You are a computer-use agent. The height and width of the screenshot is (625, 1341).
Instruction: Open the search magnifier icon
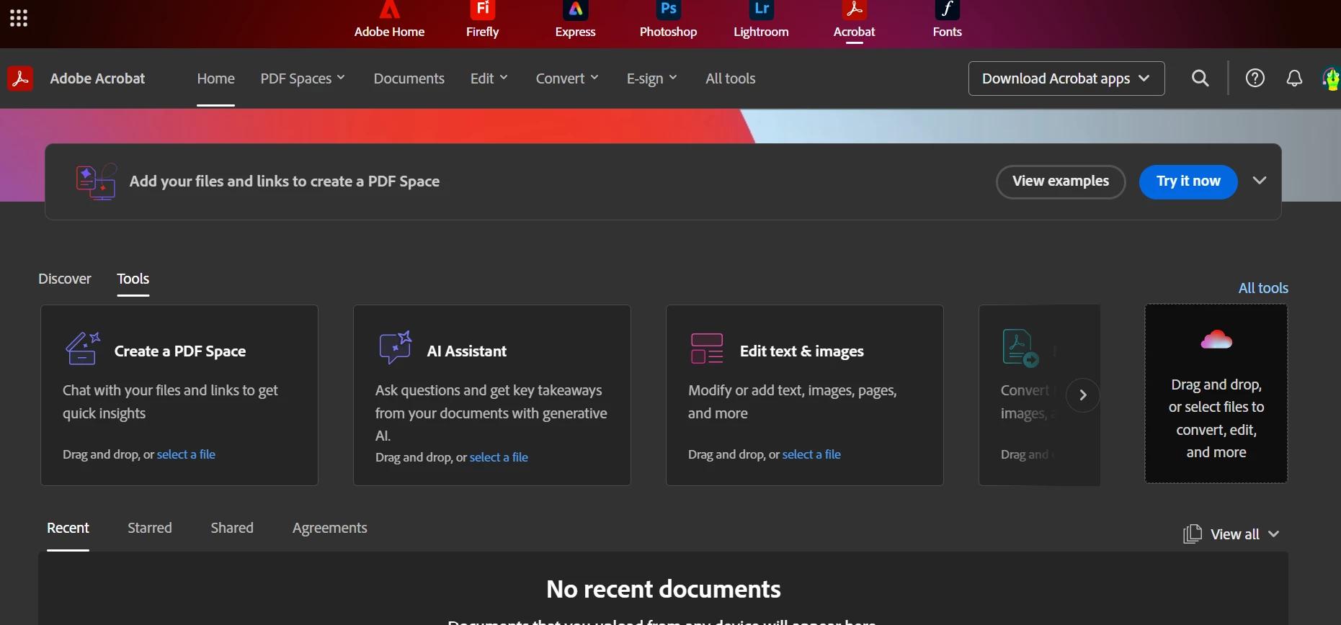(x=1200, y=78)
